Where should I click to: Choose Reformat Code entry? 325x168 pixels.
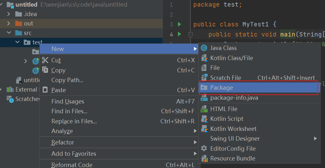point(119,165)
